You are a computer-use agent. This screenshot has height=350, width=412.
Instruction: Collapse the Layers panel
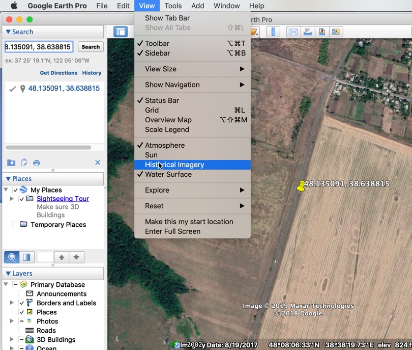tap(8, 274)
